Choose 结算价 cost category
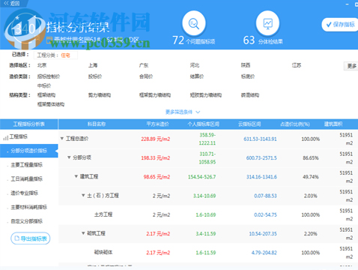358x270 pixels. click(197, 76)
